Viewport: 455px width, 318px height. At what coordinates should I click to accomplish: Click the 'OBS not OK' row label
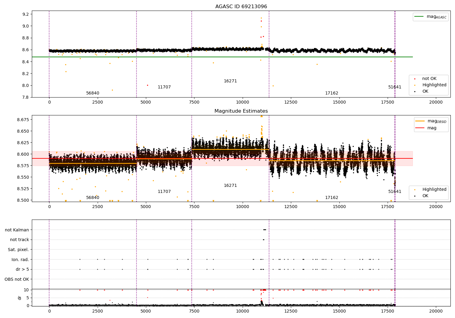pos(17,279)
